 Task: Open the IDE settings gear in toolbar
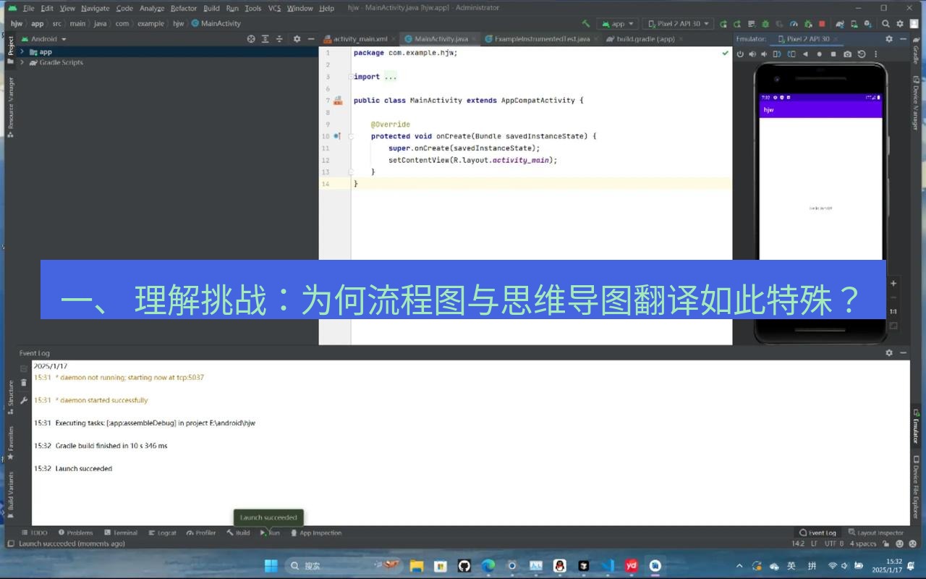900,24
